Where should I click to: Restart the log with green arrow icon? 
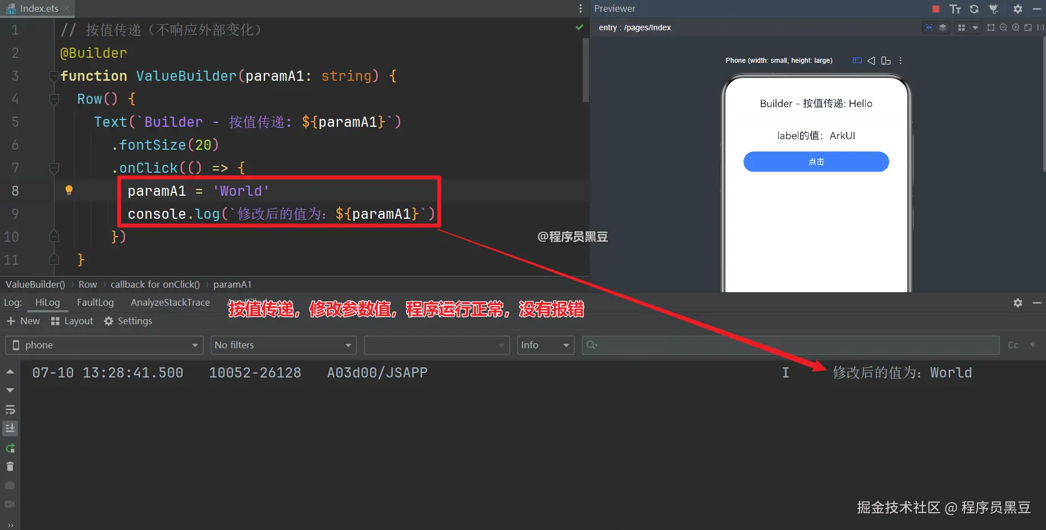(10, 448)
